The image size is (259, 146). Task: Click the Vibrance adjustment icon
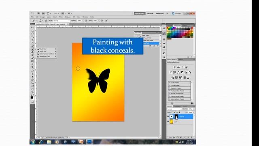click(x=171, y=72)
